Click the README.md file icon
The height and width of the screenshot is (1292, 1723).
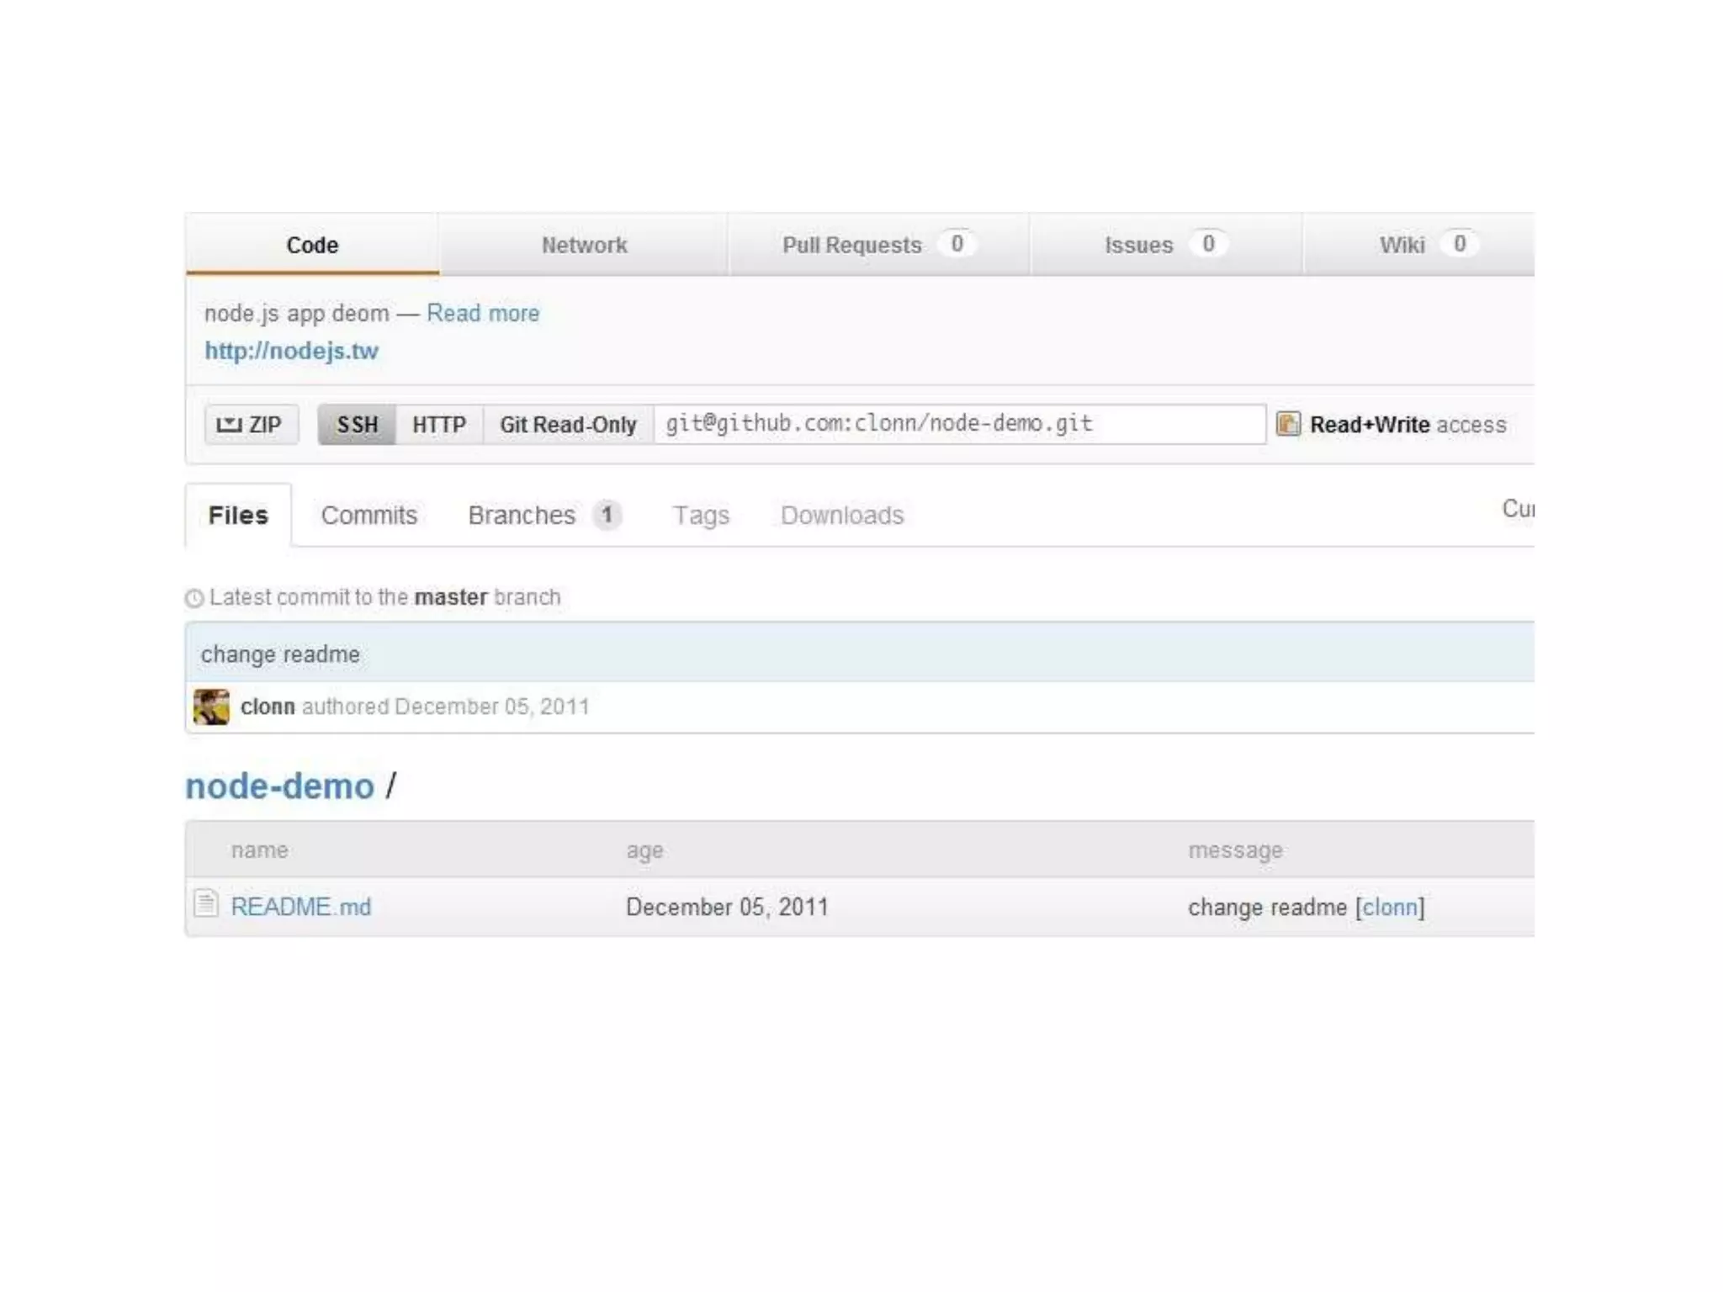tap(205, 903)
